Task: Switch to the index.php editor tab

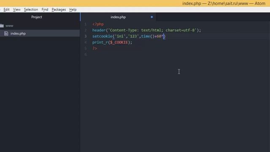Action: click(118, 17)
